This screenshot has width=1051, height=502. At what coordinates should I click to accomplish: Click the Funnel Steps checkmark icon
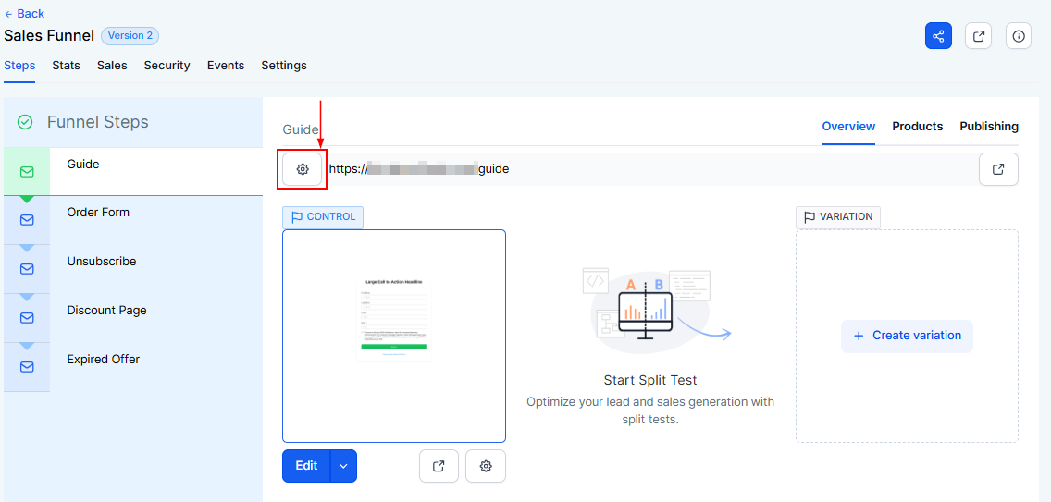point(25,122)
